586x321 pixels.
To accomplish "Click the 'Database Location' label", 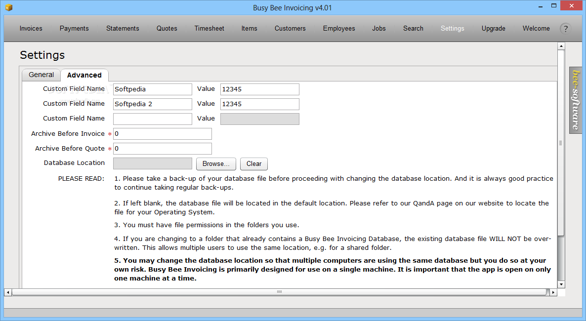I will [x=74, y=163].
